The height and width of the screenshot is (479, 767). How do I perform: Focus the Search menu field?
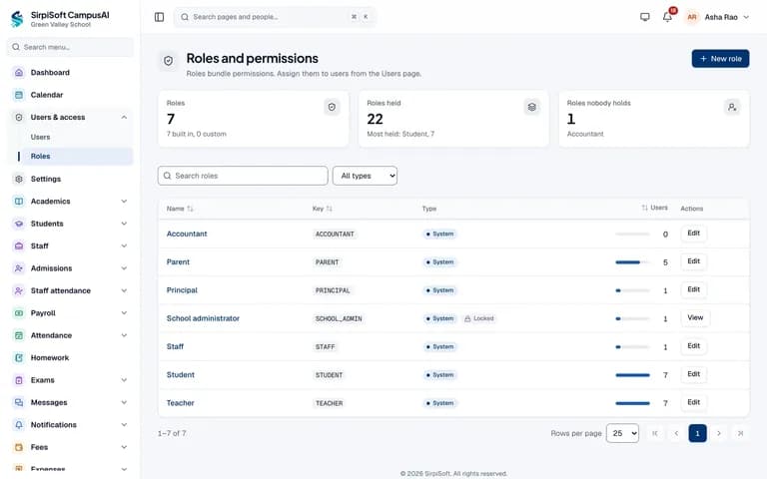pyautogui.click(x=70, y=48)
